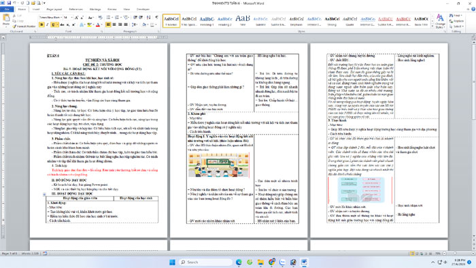This screenshot has height=268, width=476.
Task: Clear formatting with eraser icon
Action: [100, 18]
